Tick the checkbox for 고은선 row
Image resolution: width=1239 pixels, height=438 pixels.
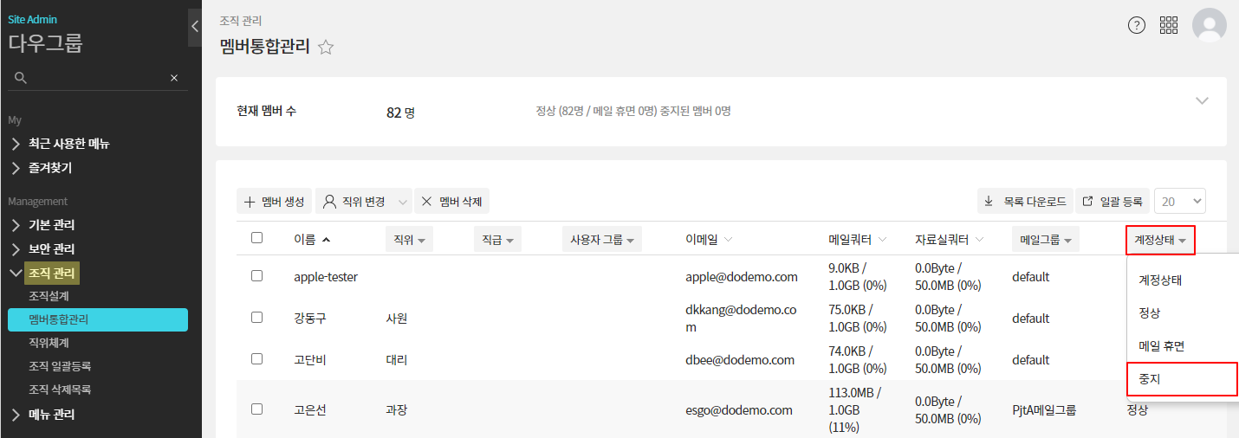pyautogui.click(x=256, y=409)
